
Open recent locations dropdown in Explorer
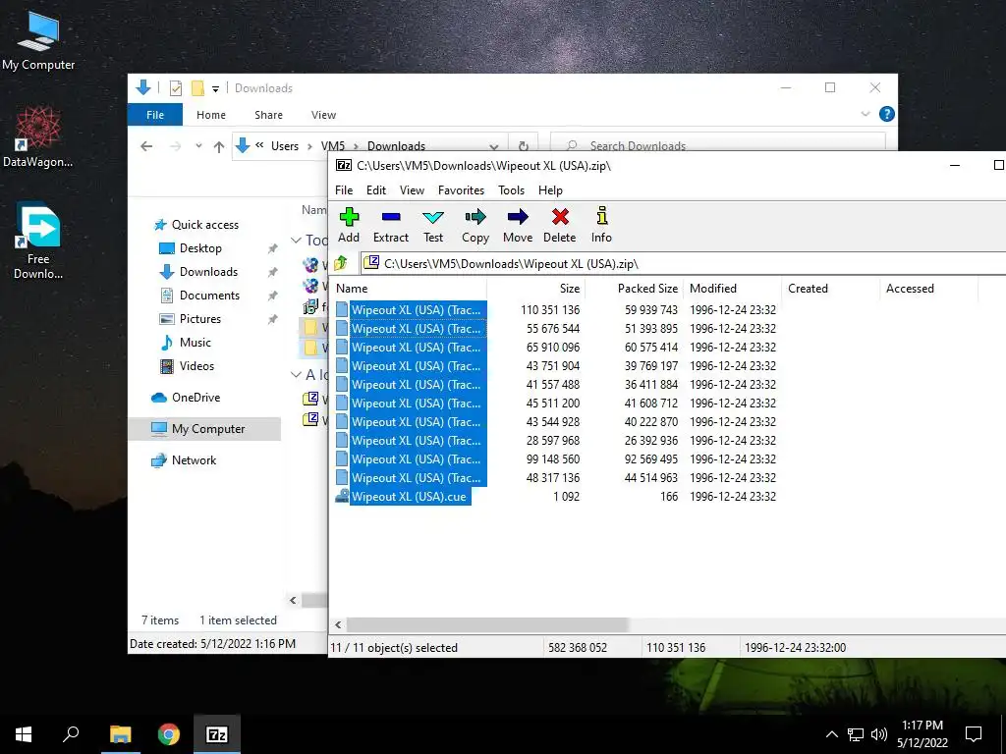point(198,146)
